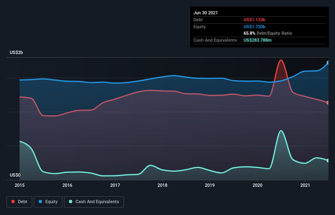Click the red dot in Debt legend
This screenshot has height=215, width=335.
click(13, 202)
